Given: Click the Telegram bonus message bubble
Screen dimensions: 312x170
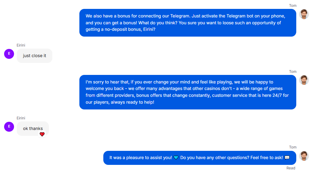Looking at the screenshot, I should tap(187, 23).
